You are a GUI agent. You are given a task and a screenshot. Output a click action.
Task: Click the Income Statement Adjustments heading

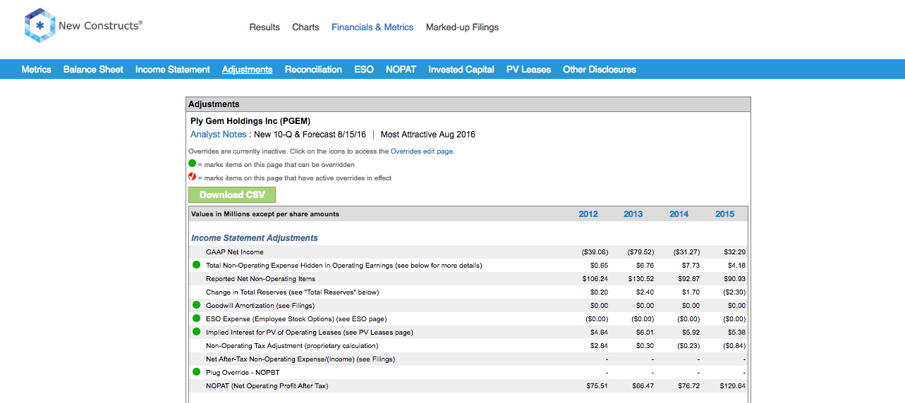(255, 238)
